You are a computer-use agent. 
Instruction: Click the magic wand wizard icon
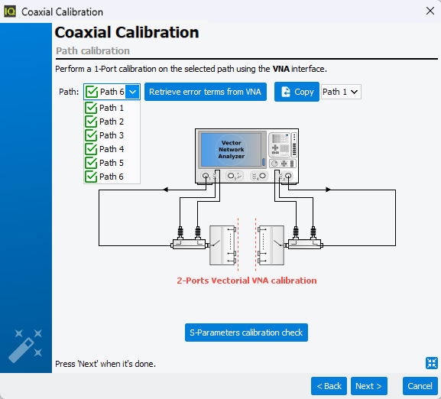(25, 345)
